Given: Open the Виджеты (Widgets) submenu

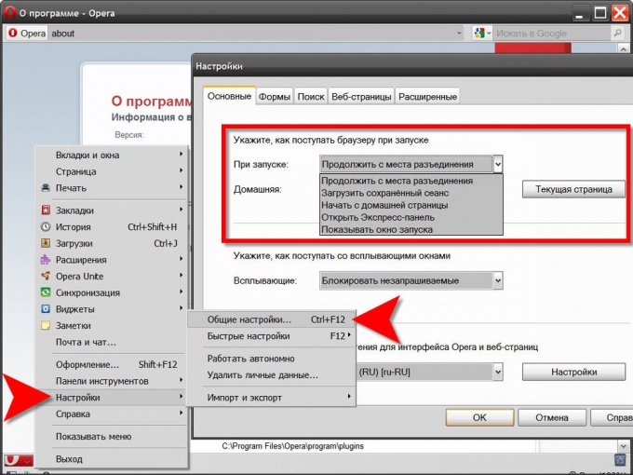Looking at the screenshot, I should point(75,309).
